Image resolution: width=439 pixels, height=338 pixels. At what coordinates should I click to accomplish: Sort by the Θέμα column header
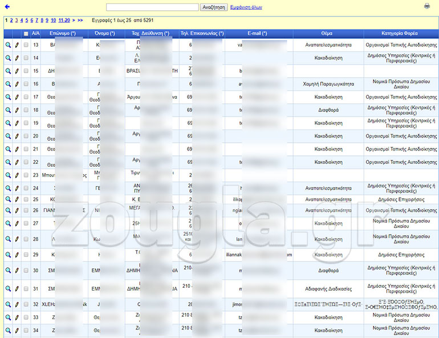328,34
